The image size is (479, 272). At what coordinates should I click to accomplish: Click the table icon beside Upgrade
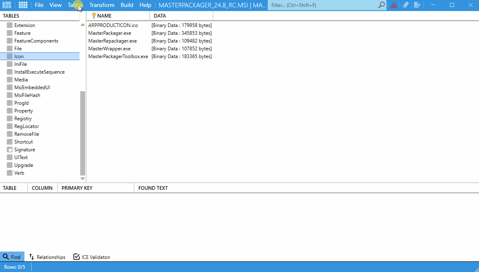coord(9,165)
